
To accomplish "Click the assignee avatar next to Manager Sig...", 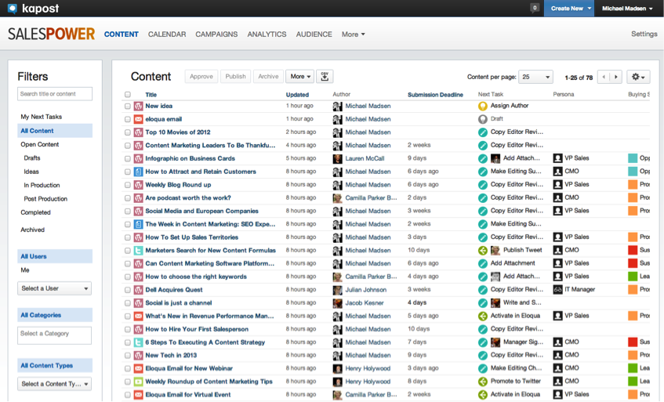I will [495, 342].
